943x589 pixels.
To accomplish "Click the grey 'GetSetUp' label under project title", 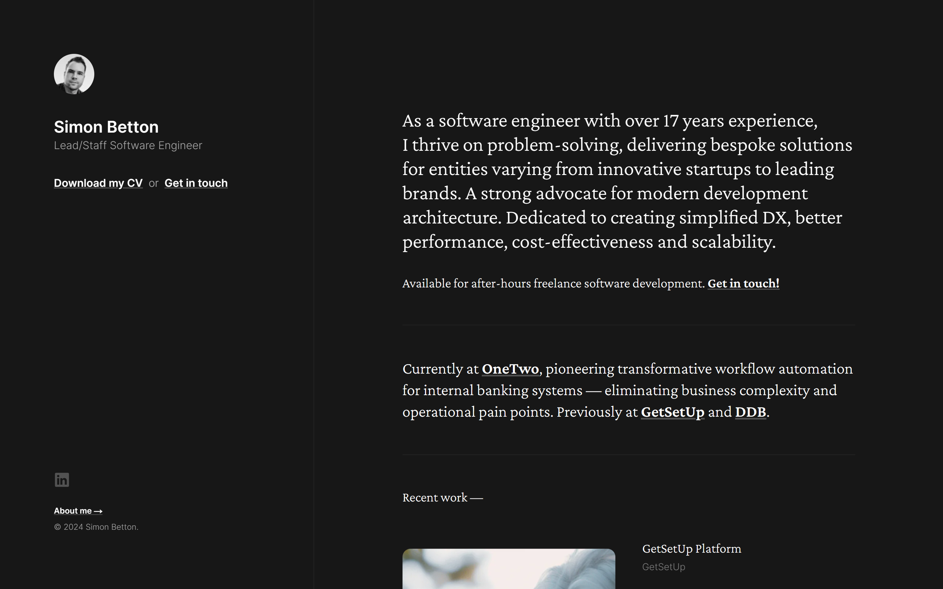I will [x=663, y=567].
